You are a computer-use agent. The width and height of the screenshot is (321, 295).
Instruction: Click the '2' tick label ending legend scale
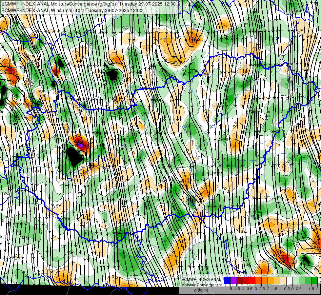coord(317,289)
